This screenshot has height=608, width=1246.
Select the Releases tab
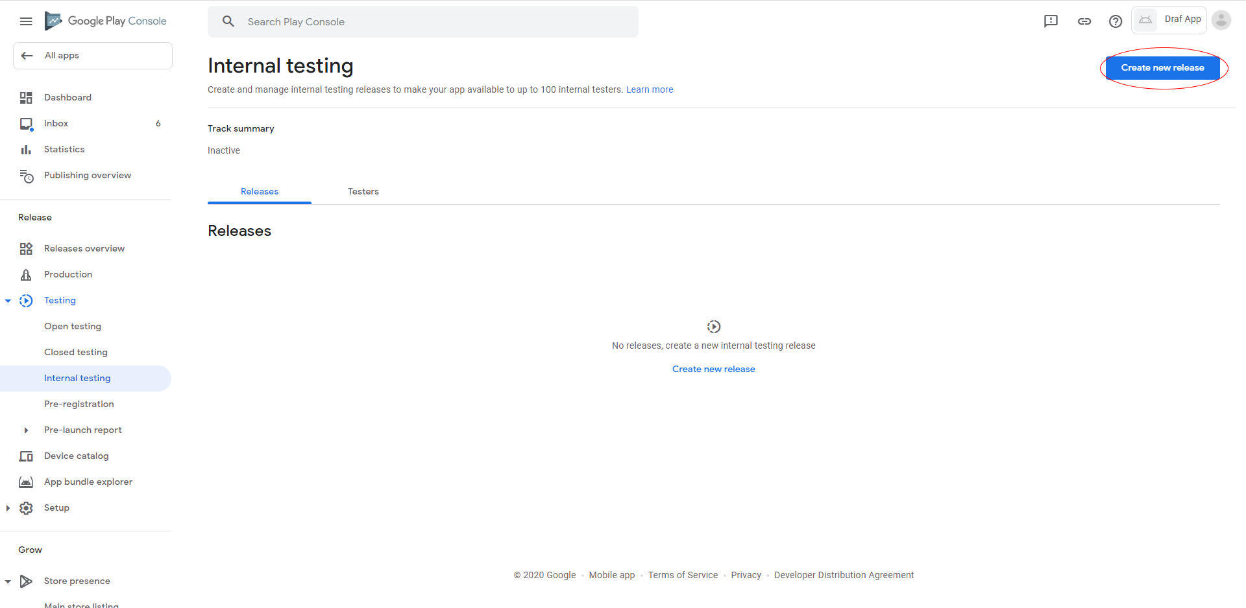(x=260, y=192)
